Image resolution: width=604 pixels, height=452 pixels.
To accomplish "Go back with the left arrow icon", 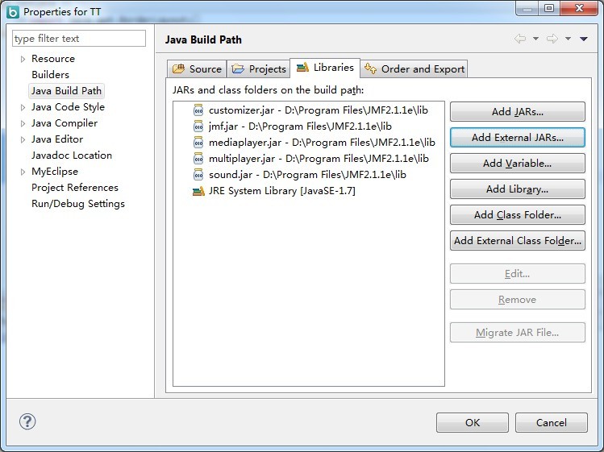I will pyautogui.click(x=520, y=39).
